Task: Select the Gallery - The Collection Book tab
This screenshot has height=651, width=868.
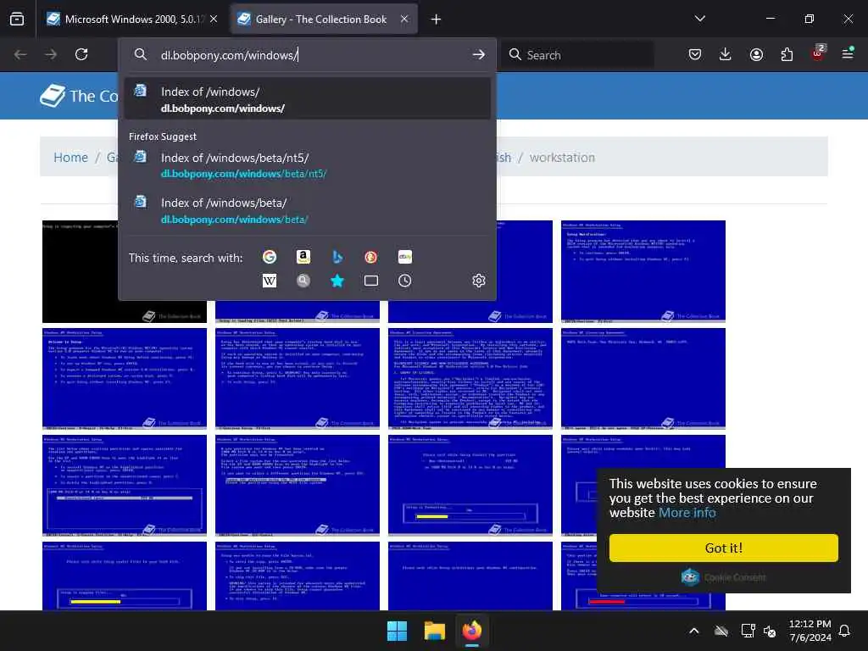Action: point(321,19)
